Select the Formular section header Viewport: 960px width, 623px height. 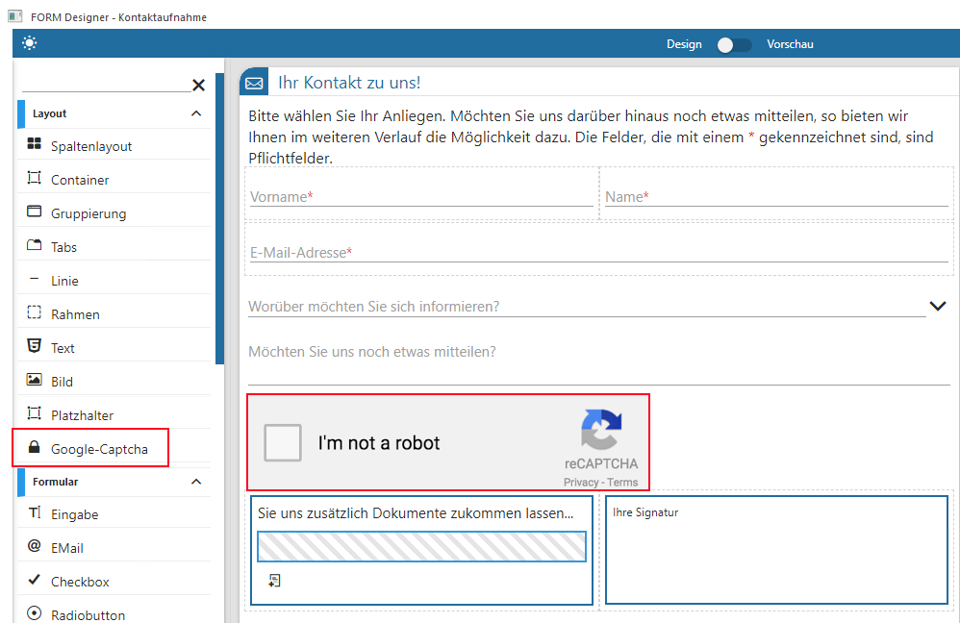(114, 483)
